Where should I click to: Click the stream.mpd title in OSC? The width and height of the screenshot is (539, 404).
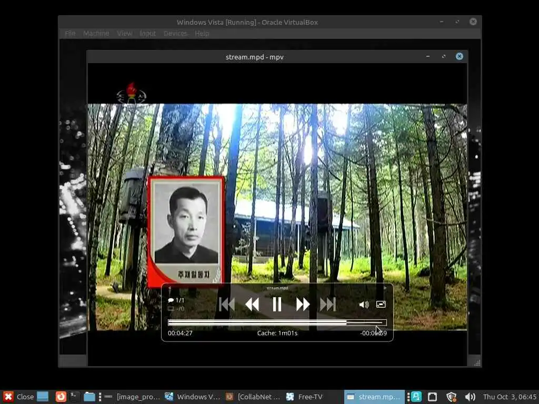click(277, 288)
